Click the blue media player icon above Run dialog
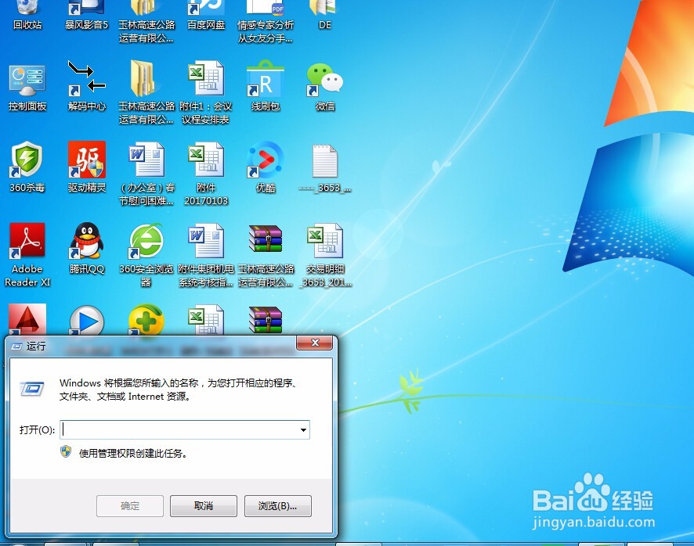 coord(87,320)
